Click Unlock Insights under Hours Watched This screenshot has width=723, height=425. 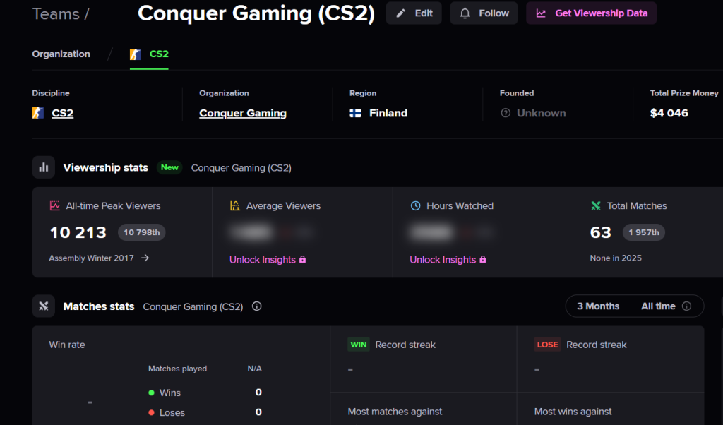click(x=448, y=260)
